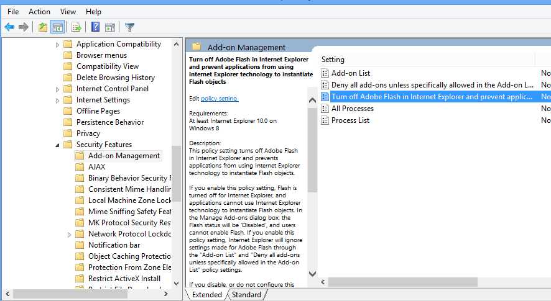Image resolution: width=551 pixels, height=301 pixels.
Task: Click the 'policy setting' edit link
Action: point(220,99)
